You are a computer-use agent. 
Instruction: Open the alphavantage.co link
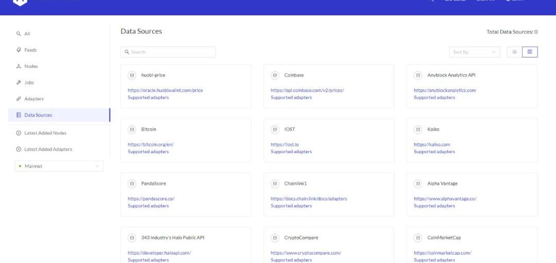tap(445, 199)
